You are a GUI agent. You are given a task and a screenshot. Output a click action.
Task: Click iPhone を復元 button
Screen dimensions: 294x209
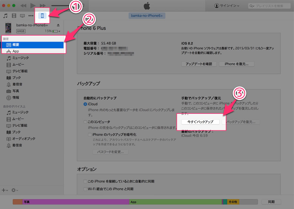236,64
